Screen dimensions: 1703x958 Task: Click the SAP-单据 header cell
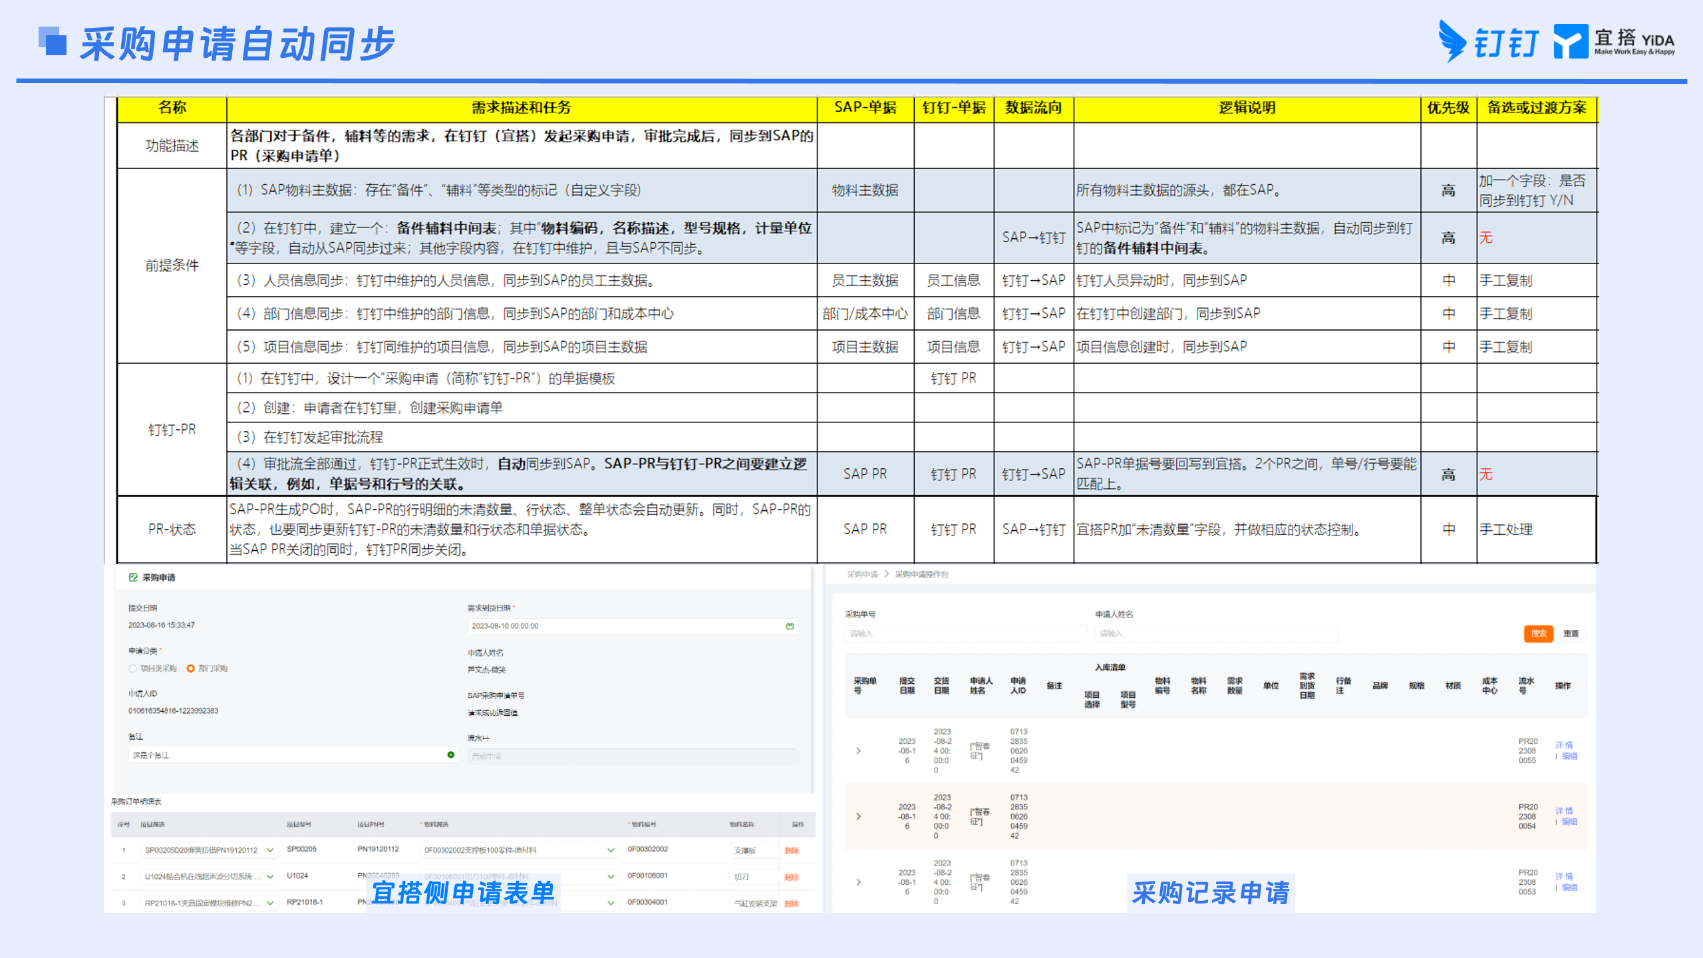(865, 108)
